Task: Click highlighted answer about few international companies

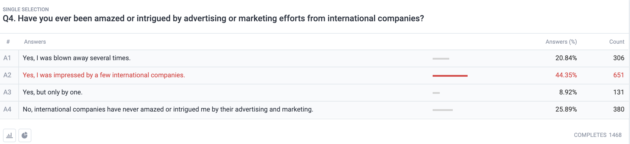Action: coord(104,75)
